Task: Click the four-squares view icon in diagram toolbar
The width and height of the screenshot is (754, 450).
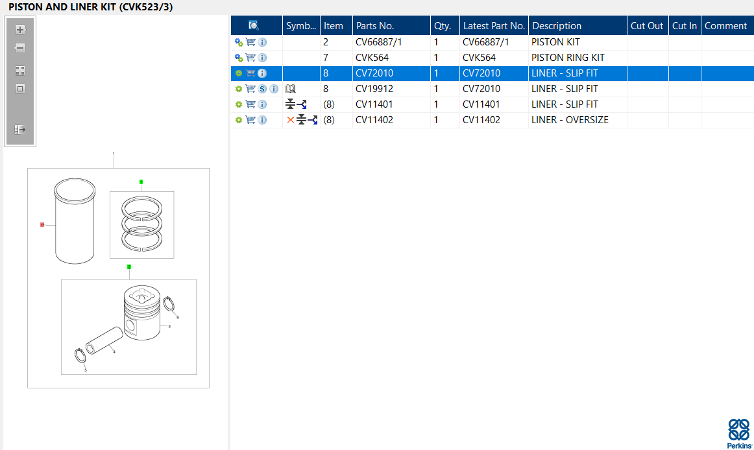Action: click(19, 71)
